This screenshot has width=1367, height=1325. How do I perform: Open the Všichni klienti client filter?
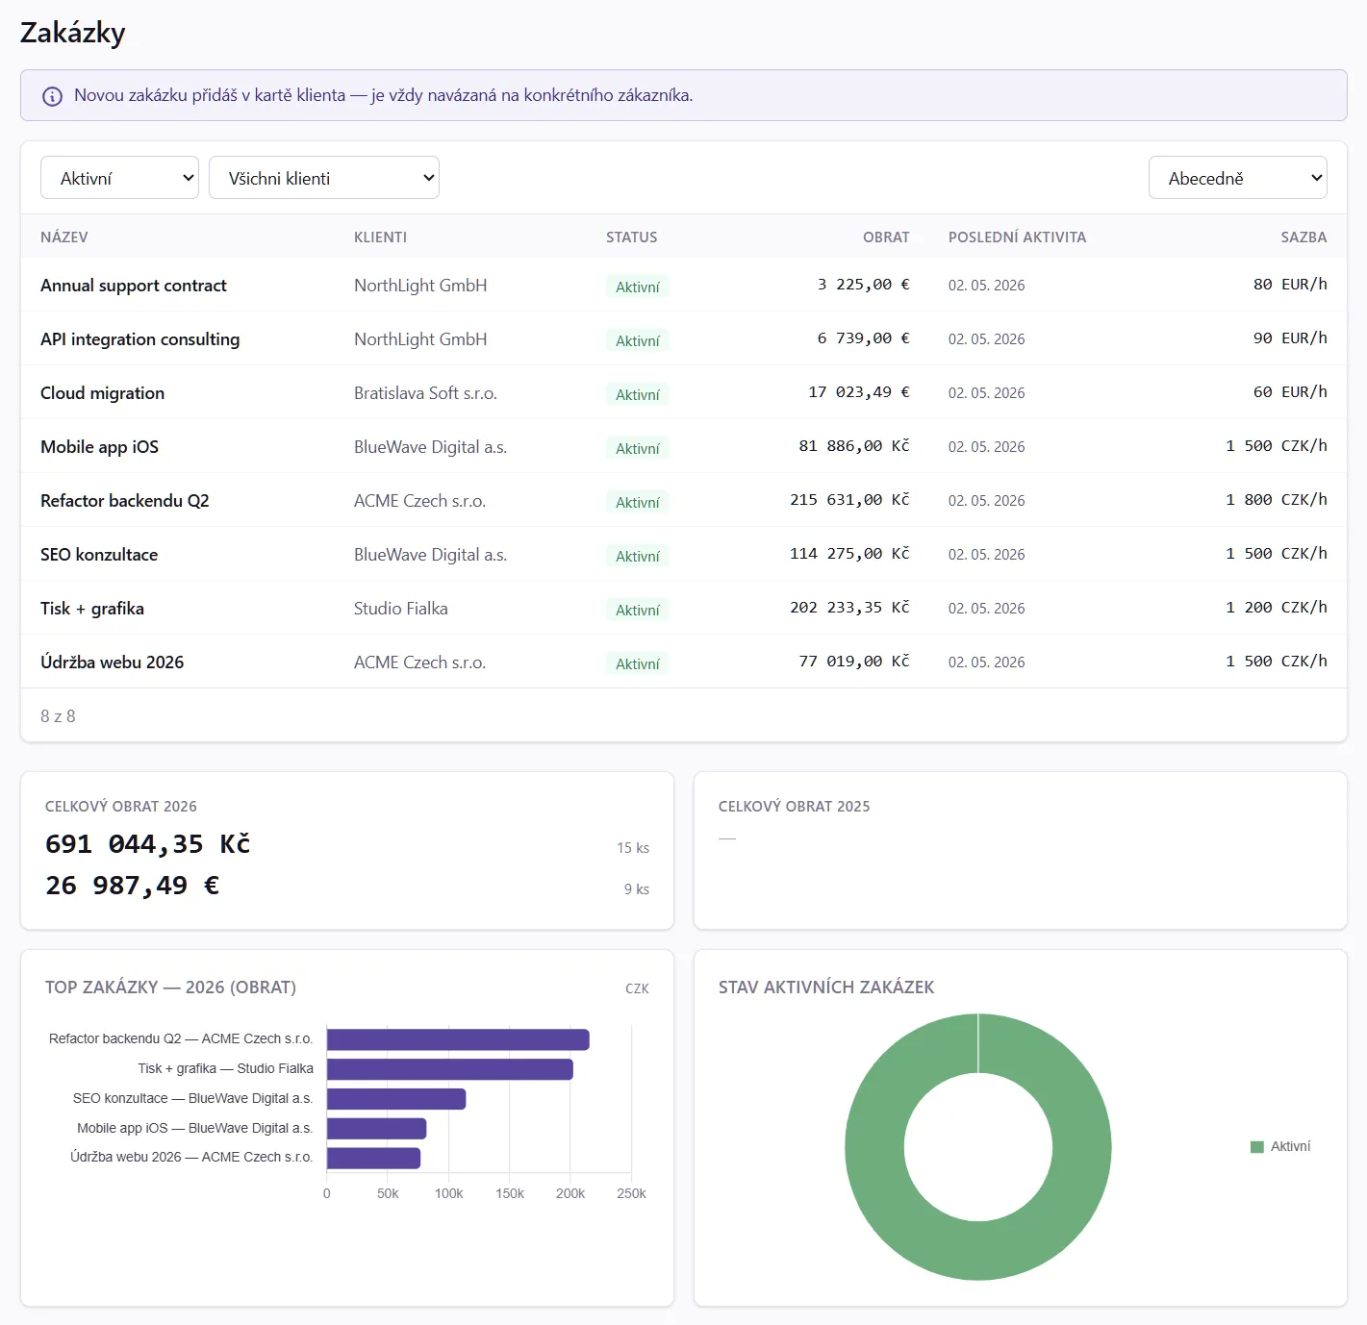point(324,178)
